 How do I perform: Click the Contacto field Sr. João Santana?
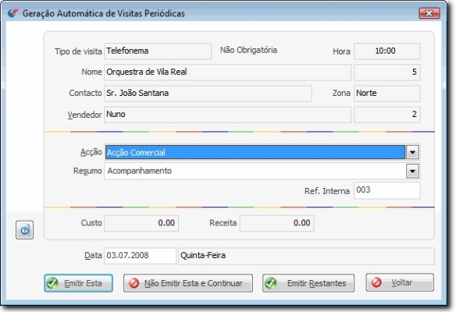click(x=208, y=94)
